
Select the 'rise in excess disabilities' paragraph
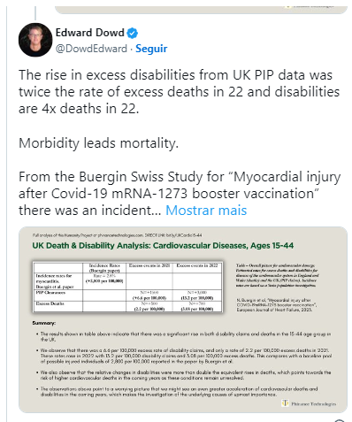179,92
